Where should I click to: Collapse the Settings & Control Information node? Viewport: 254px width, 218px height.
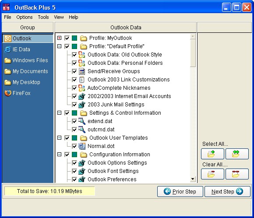pyautogui.click(x=60, y=113)
